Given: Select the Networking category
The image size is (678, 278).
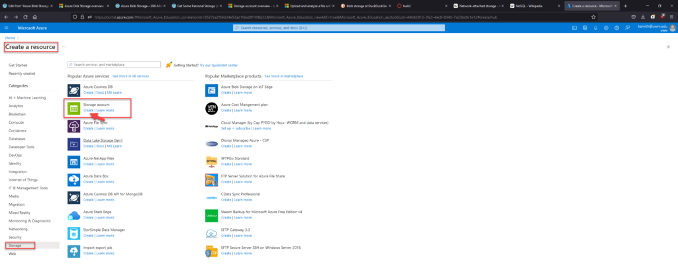Looking at the screenshot, I should [18, 229].
